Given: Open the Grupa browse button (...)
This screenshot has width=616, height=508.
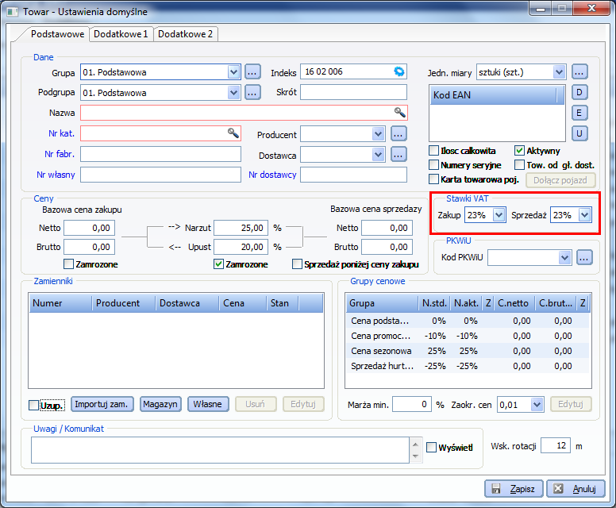Looking at the screenshot, I should pyautogui.click(x=252, y=72).
